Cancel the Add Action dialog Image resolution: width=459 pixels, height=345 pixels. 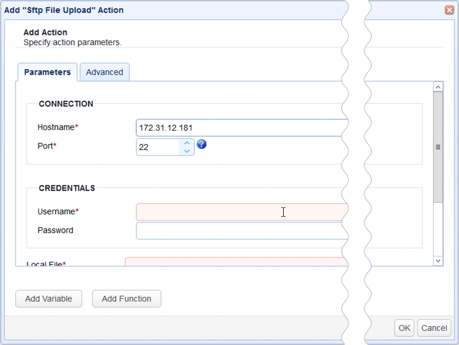tap(434, 328)
